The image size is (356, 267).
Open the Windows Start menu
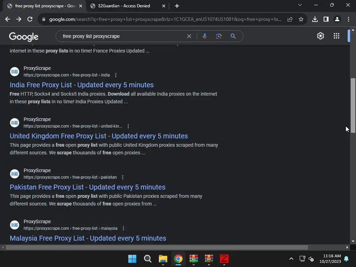132,259
